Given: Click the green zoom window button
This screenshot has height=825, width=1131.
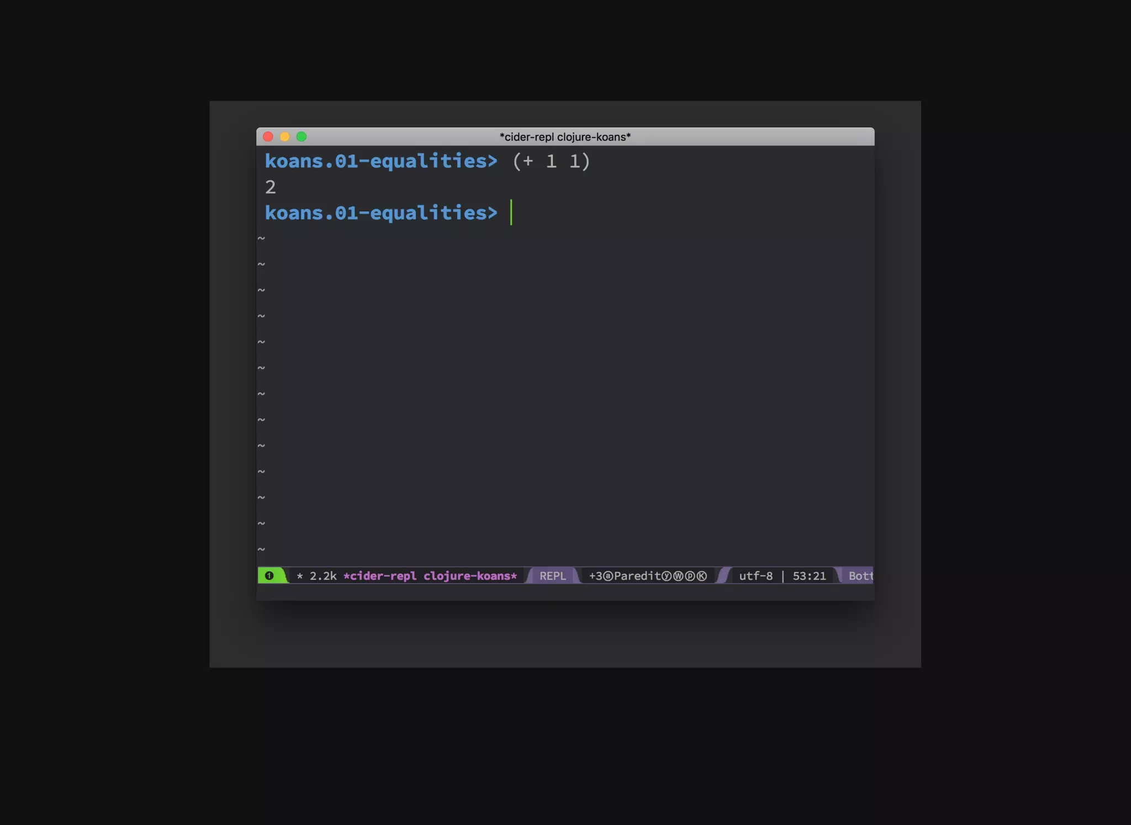Looking at the screenshot, I should click(x=302, y=136).
